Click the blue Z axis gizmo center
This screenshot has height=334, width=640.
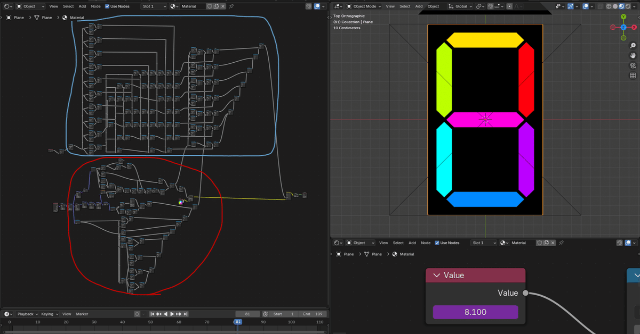(x=623, y=27)
